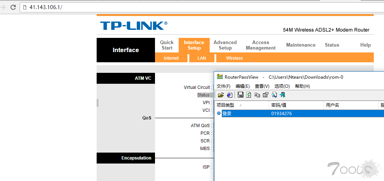
Task: Switch to the Advanced Setup tab
Action: point(225,45)
